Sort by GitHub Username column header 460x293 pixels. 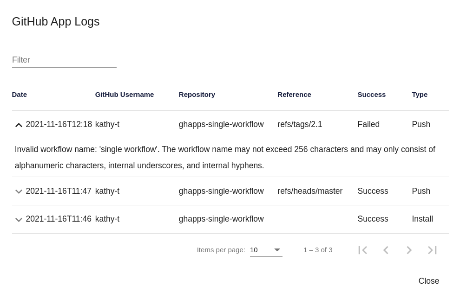(x=125, y=95)
